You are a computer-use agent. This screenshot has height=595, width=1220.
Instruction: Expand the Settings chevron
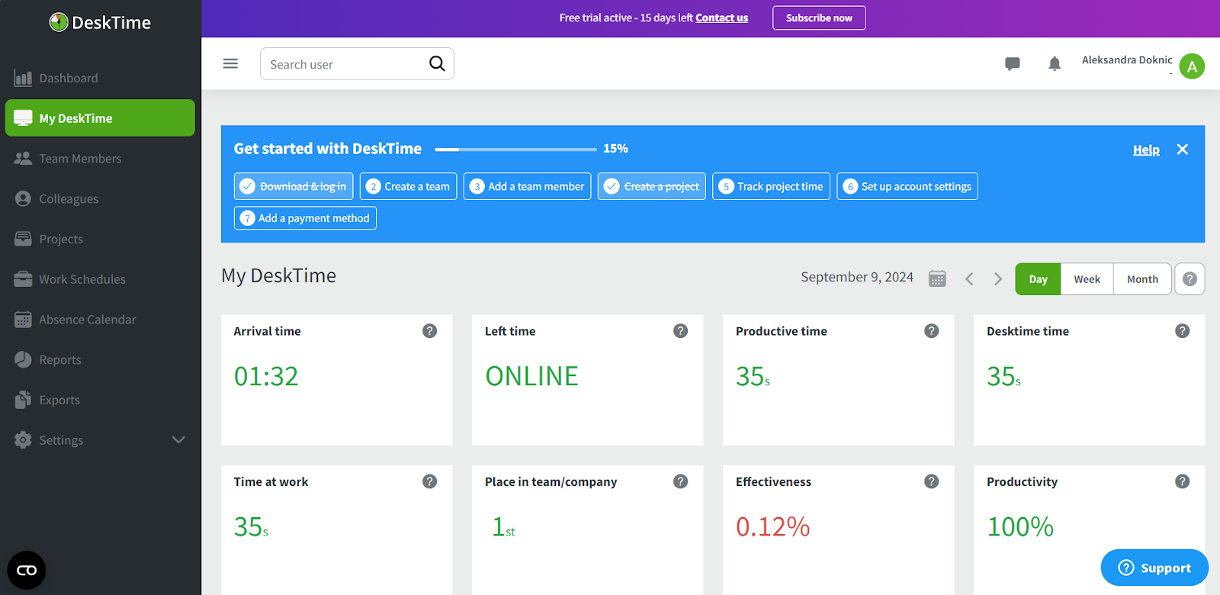pyautogui.click(x=178, y=440)
